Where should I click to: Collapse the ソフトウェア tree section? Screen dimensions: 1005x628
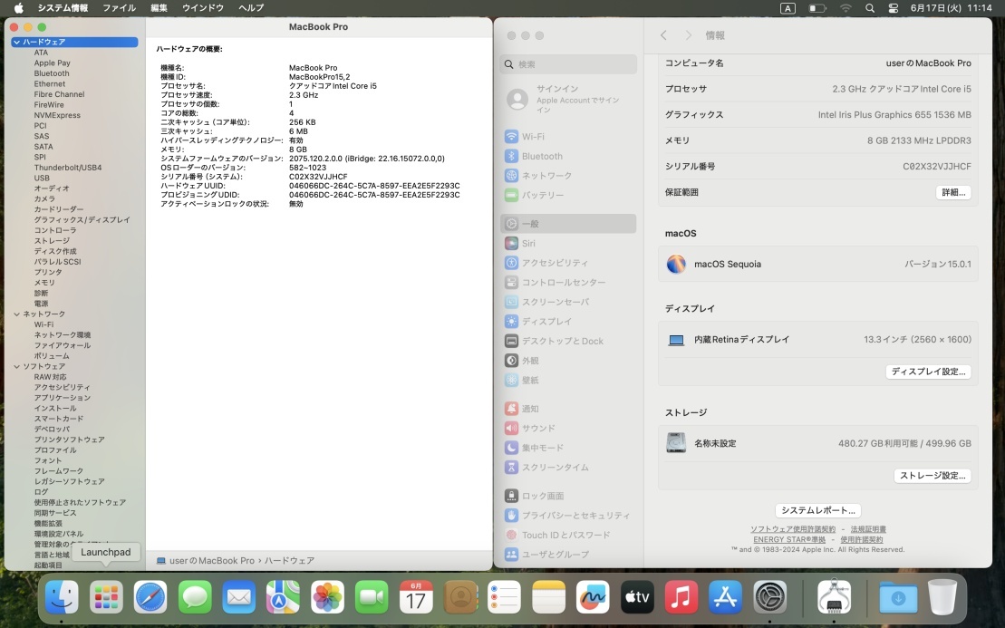pos(16,366)
